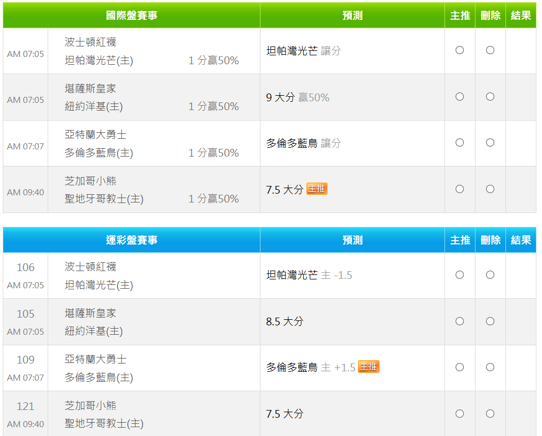Click AM 07:07 time in international table
This screenshot has height=436, width=542.
25,147
